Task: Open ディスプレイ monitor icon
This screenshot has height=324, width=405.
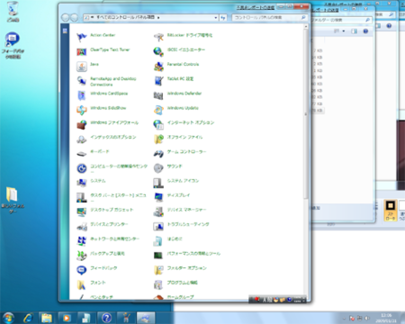Action: (x=158, y=197)
